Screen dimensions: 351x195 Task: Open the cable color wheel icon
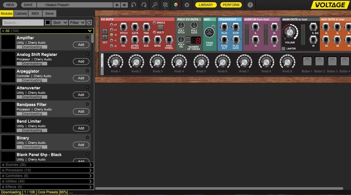coord(175,4)
